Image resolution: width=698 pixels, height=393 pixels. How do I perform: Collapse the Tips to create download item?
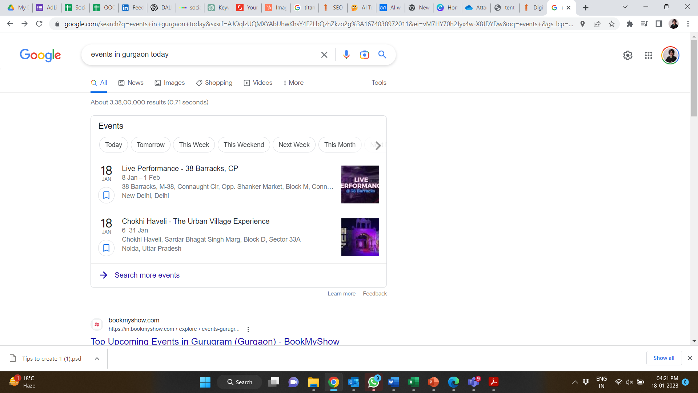97,358
